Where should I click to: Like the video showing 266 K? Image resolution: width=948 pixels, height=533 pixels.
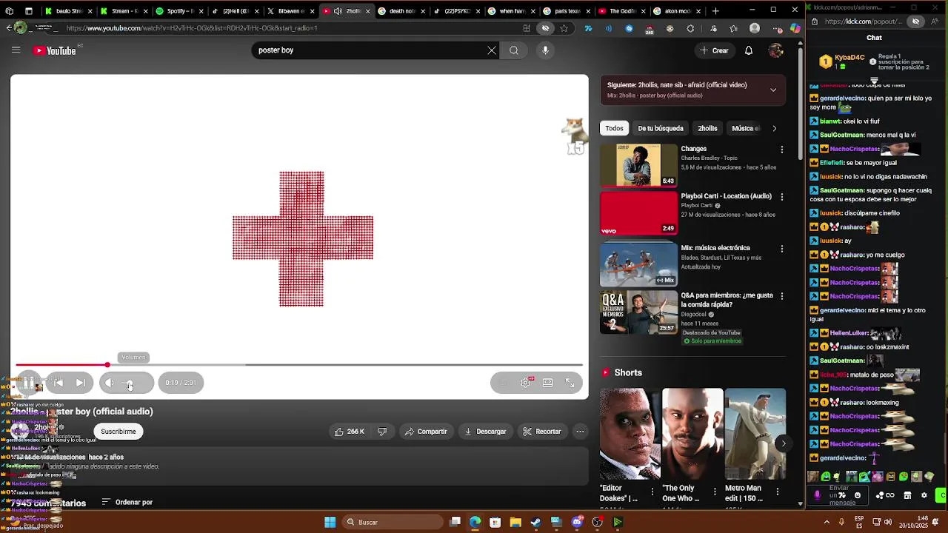[350, 432]
